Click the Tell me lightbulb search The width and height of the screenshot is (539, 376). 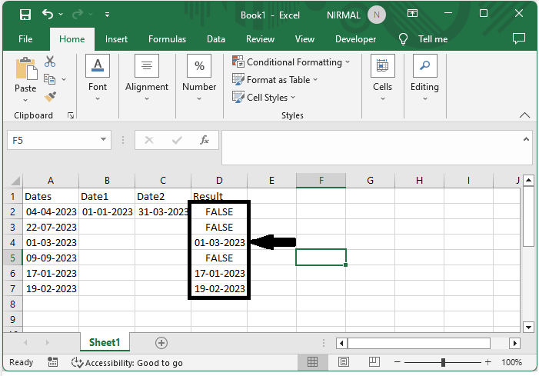point(403,39)
